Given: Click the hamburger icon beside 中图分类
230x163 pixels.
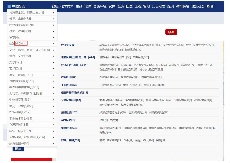Looking at the screenshot, I should 9,6.
